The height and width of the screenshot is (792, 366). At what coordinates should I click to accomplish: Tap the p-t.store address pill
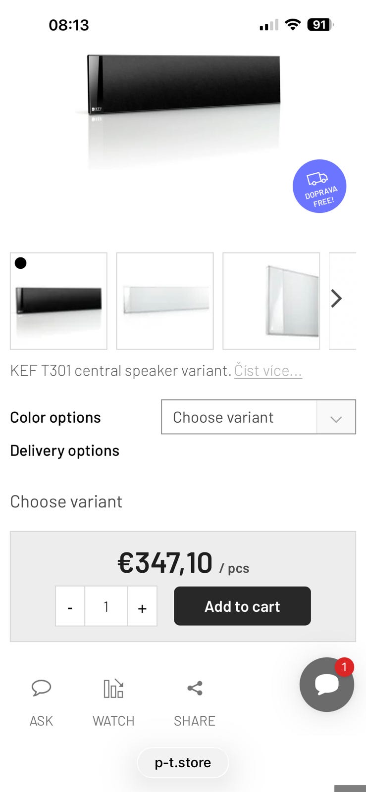(183, 762)
